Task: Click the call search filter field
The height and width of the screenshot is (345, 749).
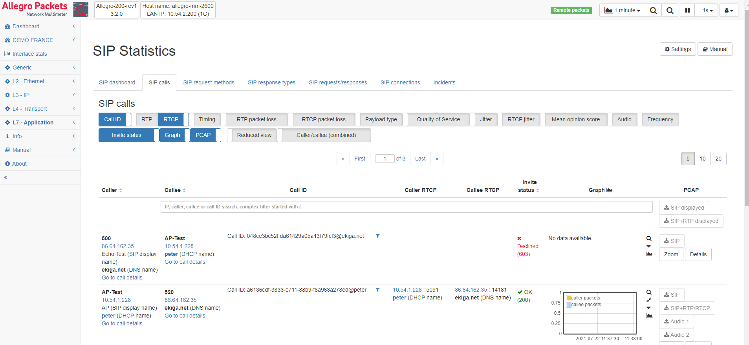Action: 407,207
